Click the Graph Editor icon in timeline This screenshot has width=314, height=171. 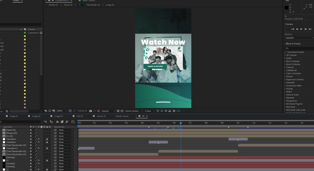click(73, 122)
